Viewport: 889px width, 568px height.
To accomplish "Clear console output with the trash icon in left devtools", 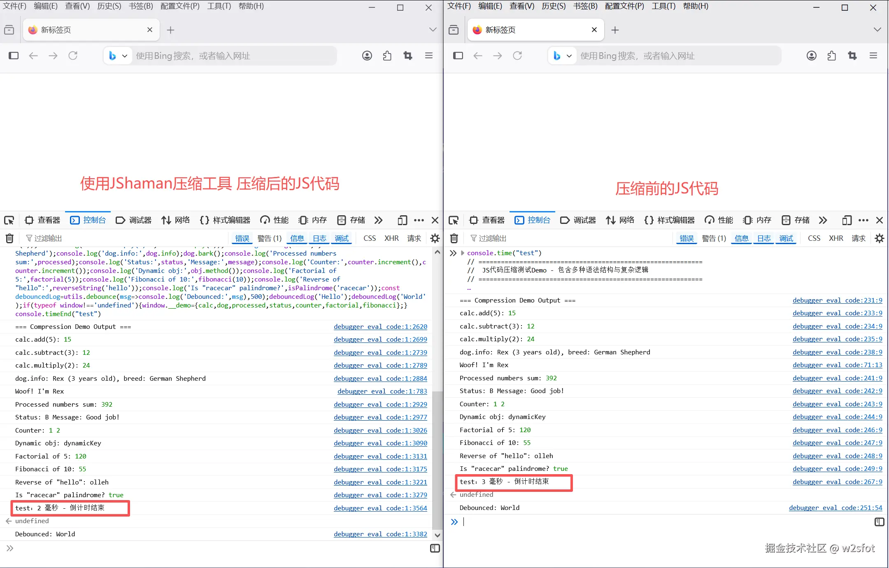I will [x=9, y=238].
